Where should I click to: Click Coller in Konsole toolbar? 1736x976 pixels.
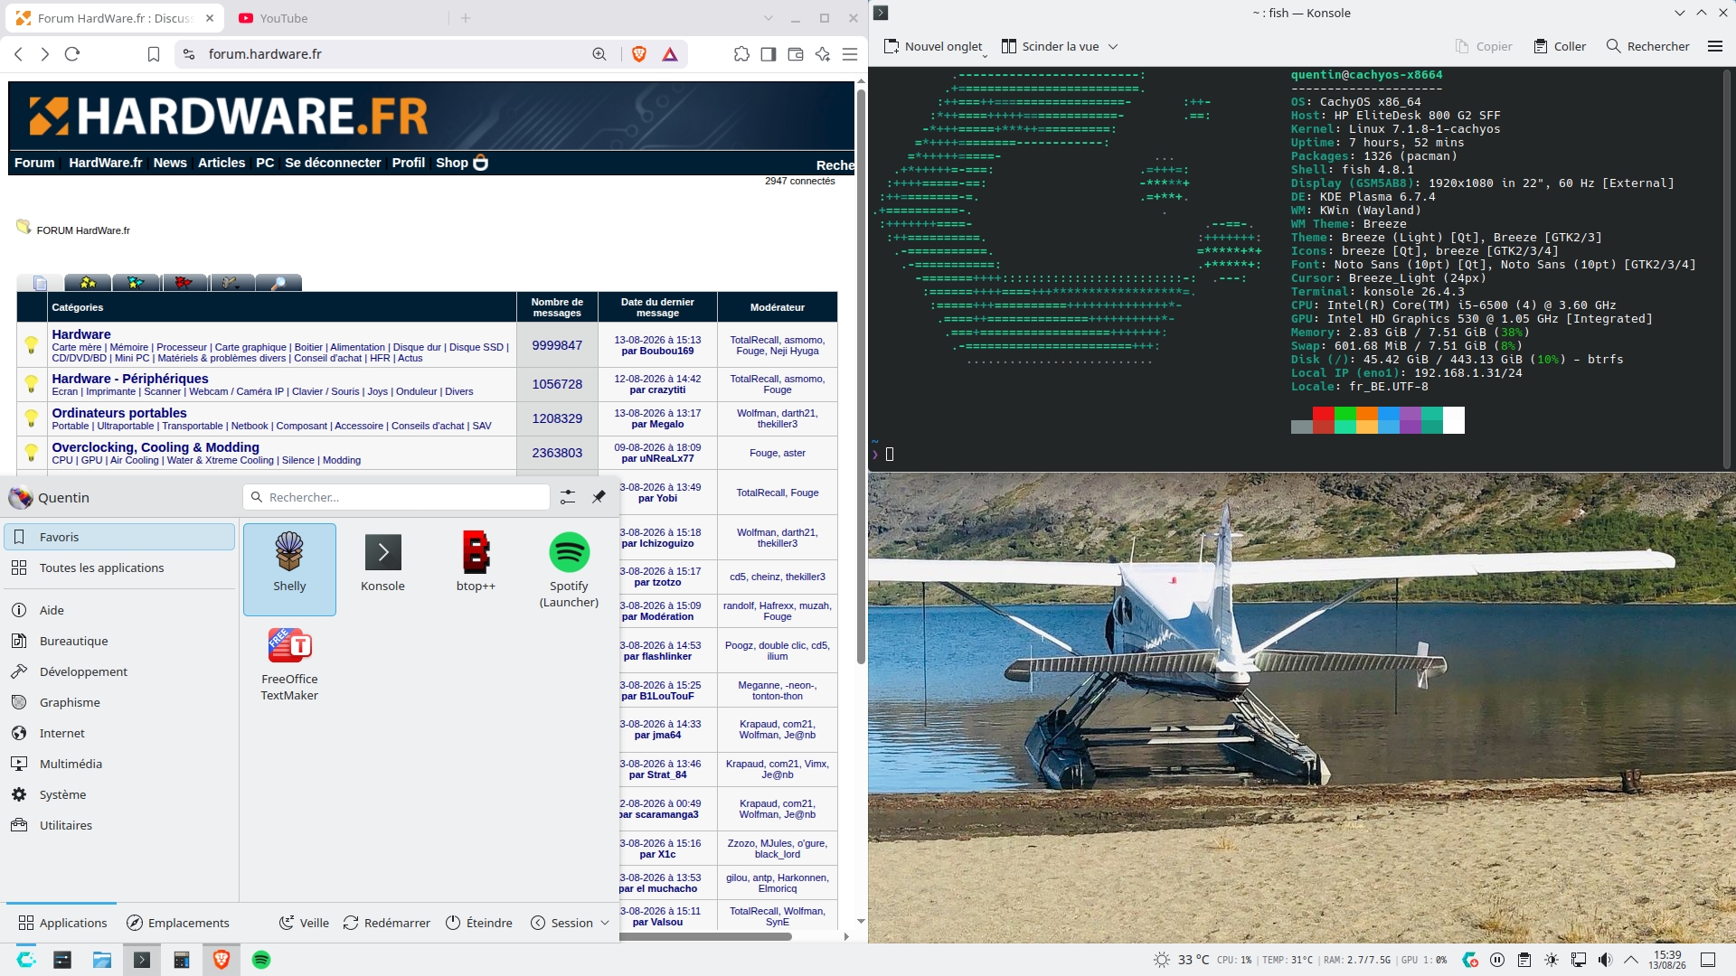tap(1560, 46)
